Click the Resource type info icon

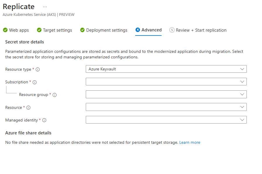38,70
